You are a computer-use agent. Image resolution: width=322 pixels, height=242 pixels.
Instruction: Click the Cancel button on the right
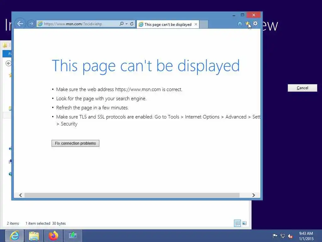point(302,88)
